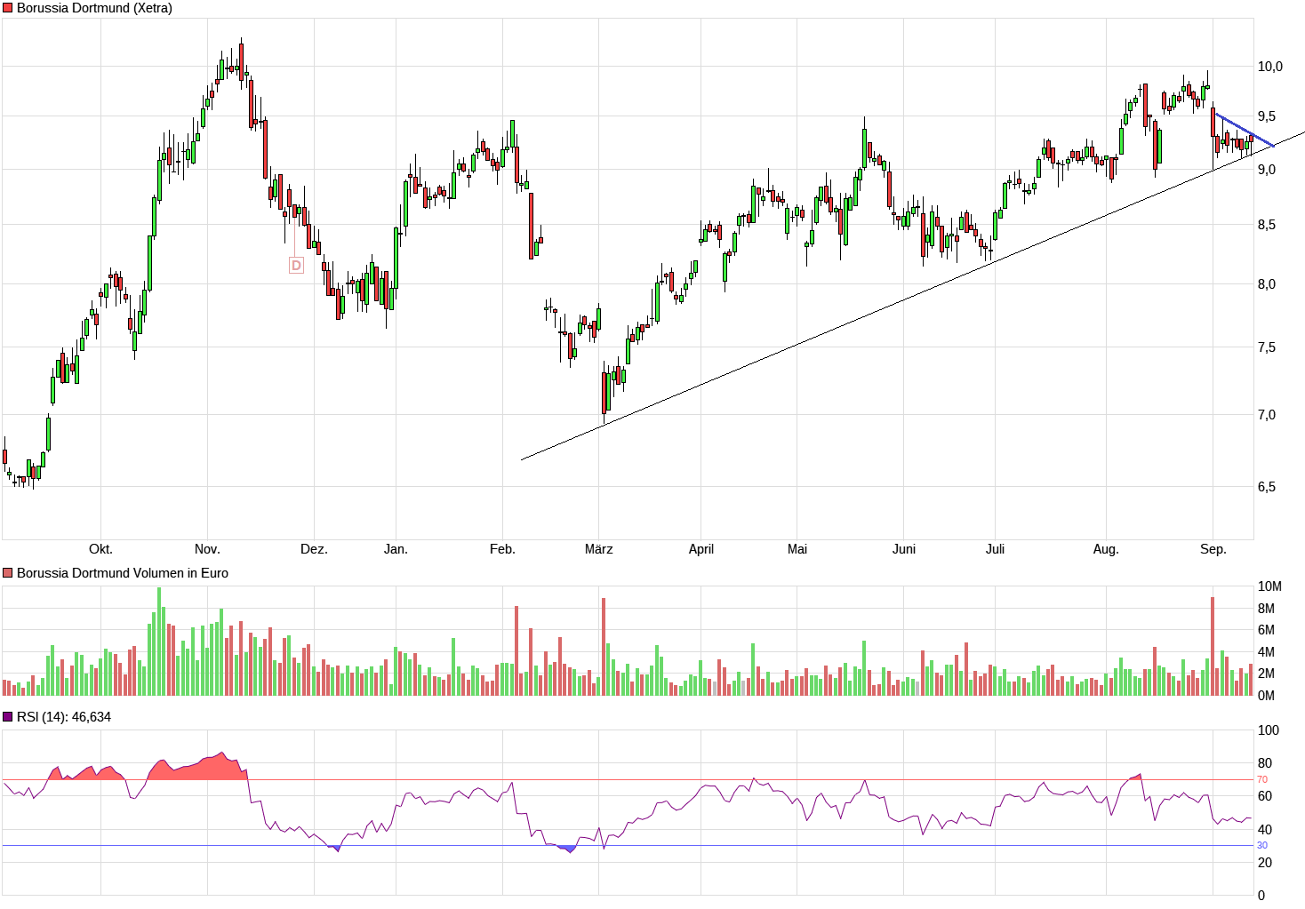Click the Juli month label

pos(996,549)
